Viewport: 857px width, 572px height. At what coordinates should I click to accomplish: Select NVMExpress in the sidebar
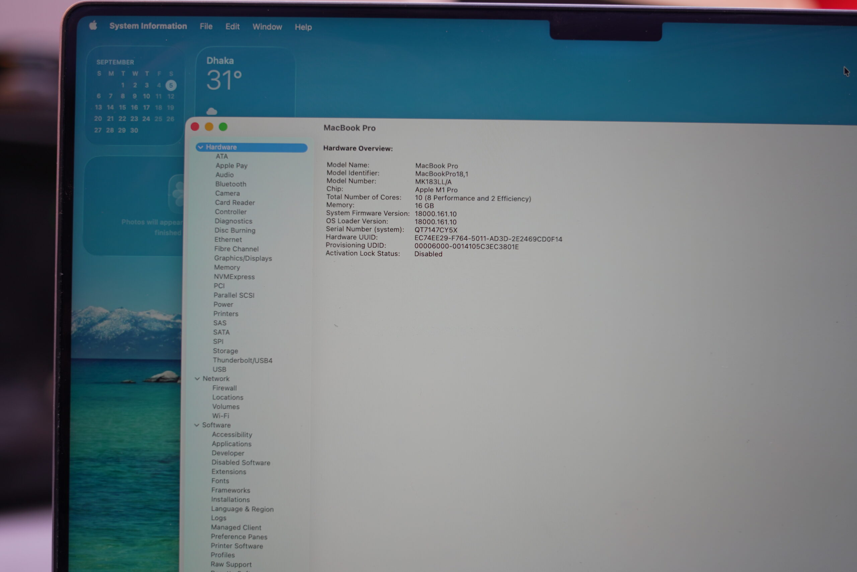click(x=234, y=277)
